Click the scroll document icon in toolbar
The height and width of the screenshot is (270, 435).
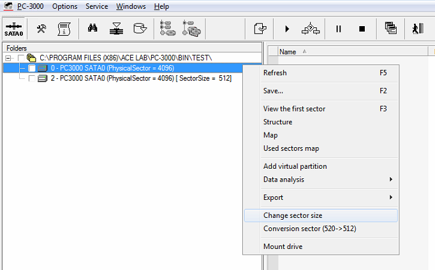pyautogui.click(x=64, y=29)
